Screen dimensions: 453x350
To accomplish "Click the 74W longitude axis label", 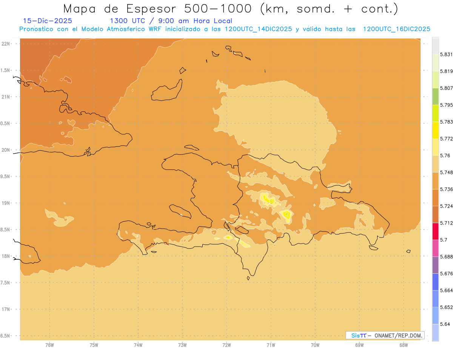I will tap(138, 345).
